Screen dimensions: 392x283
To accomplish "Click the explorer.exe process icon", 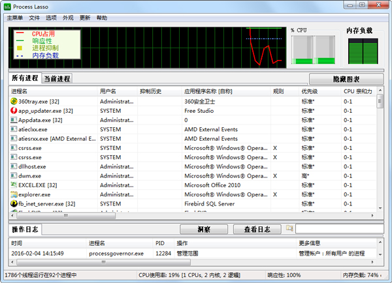I will (14, 194).
